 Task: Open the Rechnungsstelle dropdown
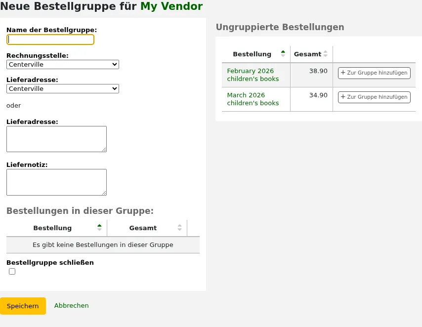pyautogui.click(x=63, y=64)
